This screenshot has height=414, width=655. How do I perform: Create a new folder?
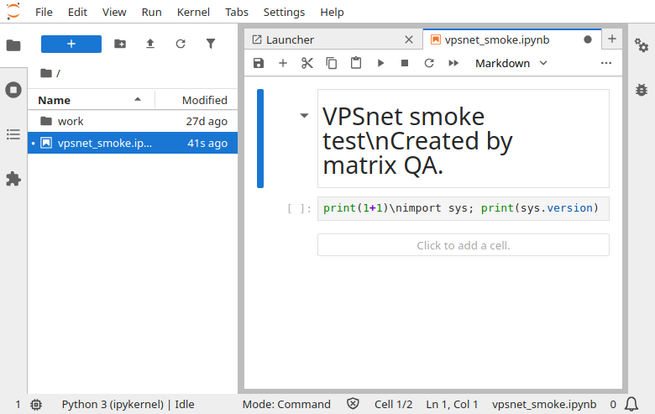point(120,44)
